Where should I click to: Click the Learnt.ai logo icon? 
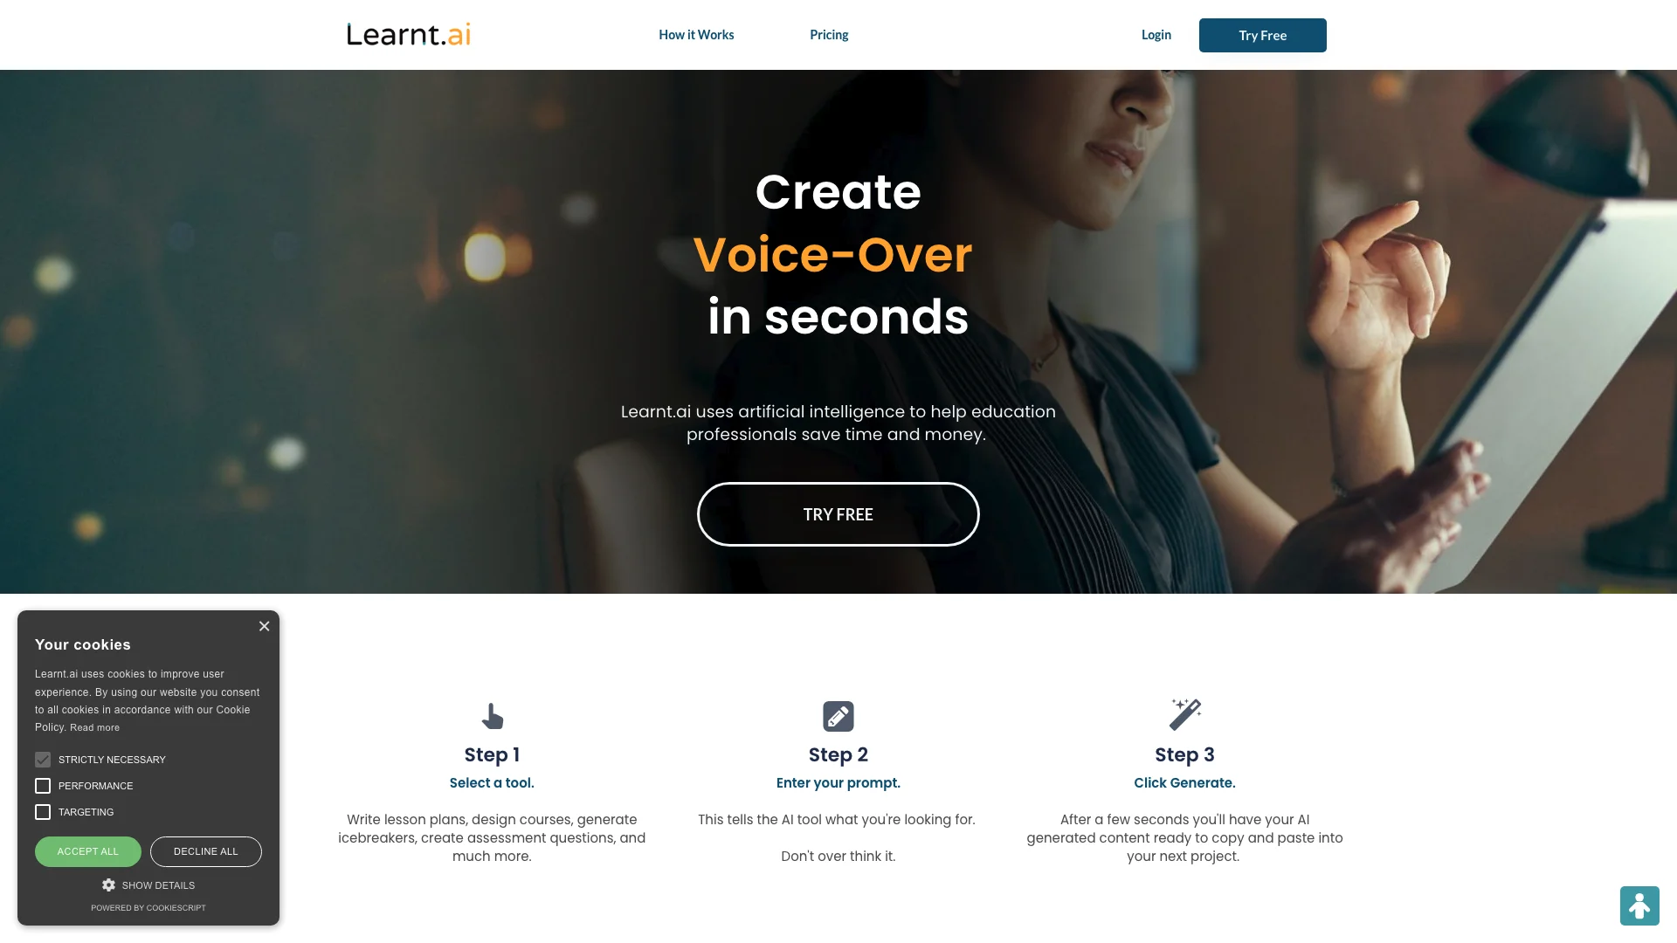point(408,33)
